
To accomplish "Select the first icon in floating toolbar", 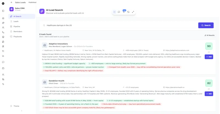I will pyautogui.click(x=114, y=12).
